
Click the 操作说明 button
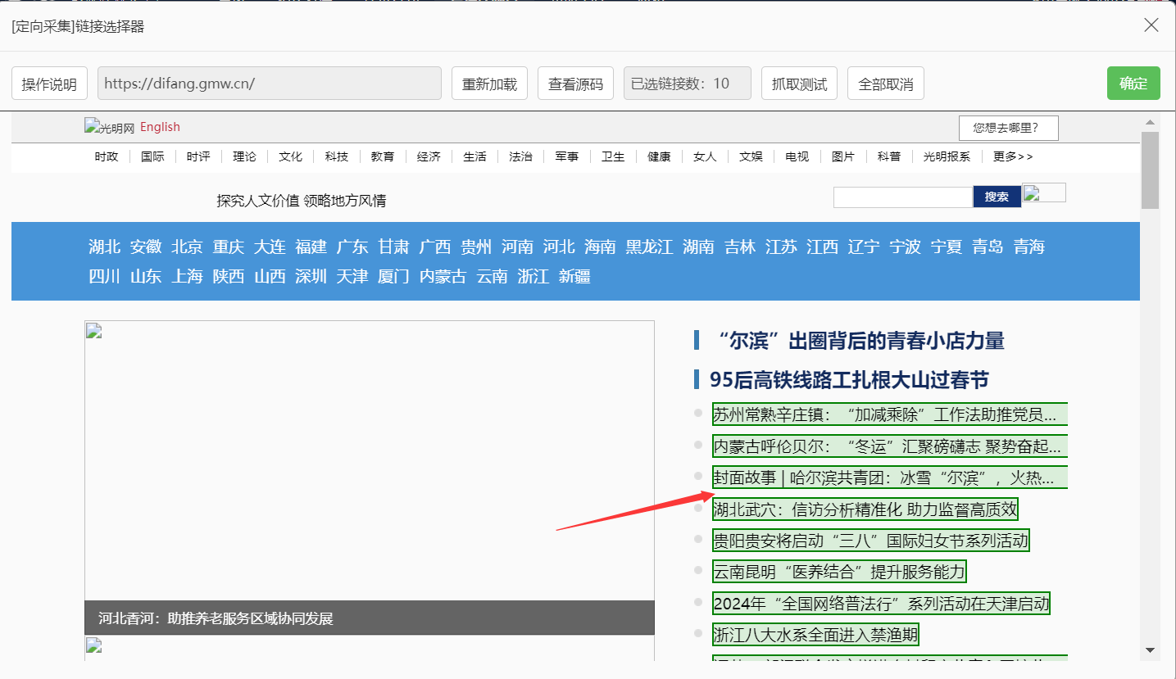pos(49,84)
